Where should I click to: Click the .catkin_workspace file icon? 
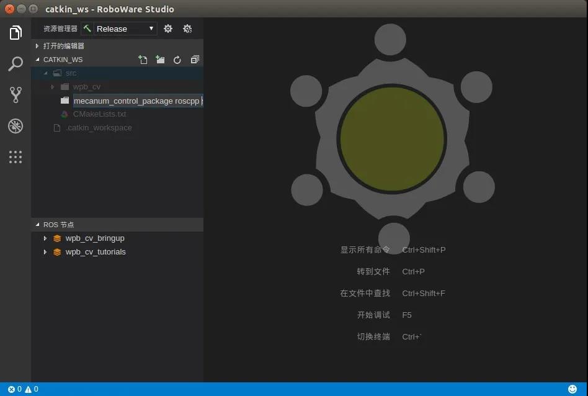(x=57, y=128)
